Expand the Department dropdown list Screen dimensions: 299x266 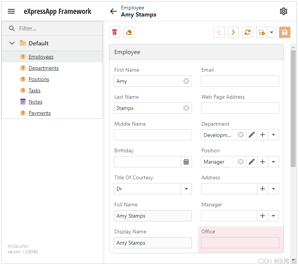tap(273, 135)
